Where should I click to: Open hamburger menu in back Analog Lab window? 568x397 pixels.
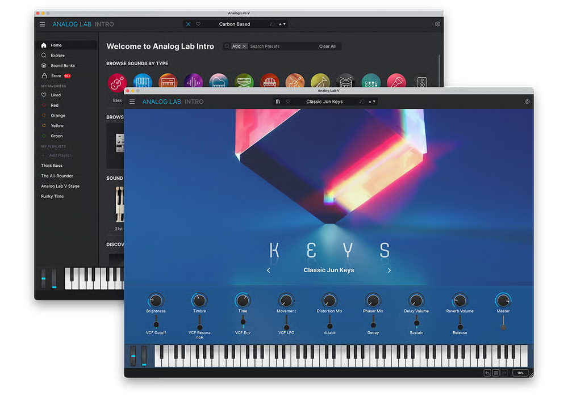tap(43, 24)
